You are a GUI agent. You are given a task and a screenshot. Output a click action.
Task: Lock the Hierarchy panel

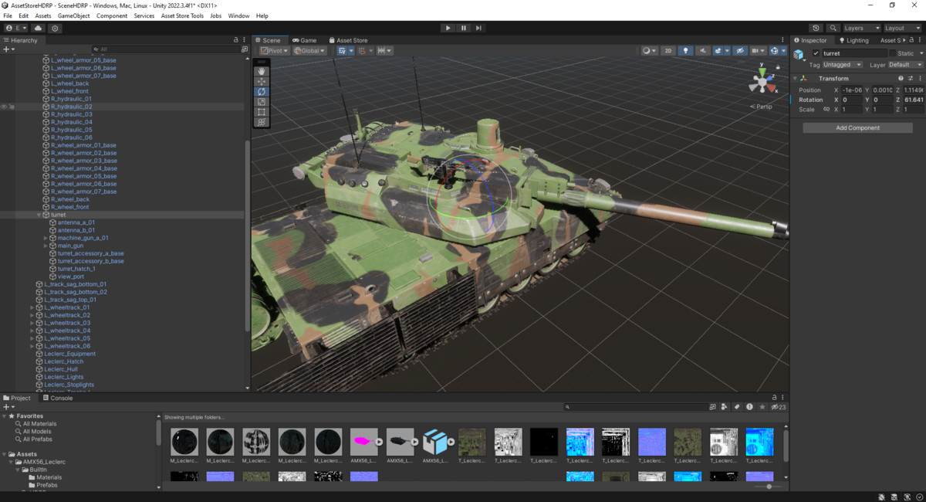[x=236, y=40]
